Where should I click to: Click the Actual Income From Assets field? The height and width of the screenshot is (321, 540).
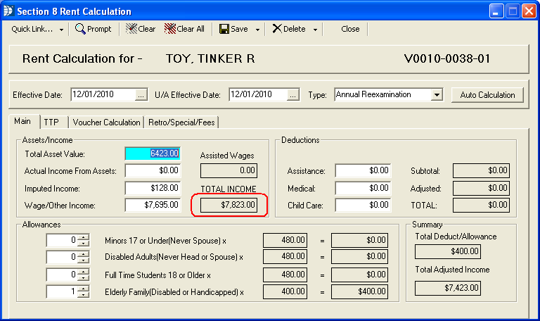click(x=153, y=170)
